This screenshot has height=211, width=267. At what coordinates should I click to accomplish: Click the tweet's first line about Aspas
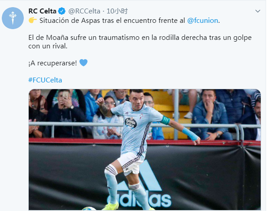(x=124, y=21)
